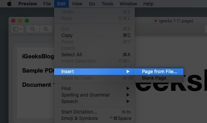
Task: Click the iGeeksBlog text in thumbnail
Action: (x=38, y=56)
